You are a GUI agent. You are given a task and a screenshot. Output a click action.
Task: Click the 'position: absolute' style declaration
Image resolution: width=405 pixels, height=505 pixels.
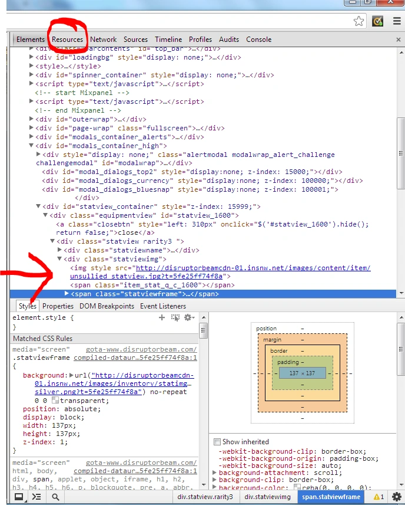tap(62, 409)
